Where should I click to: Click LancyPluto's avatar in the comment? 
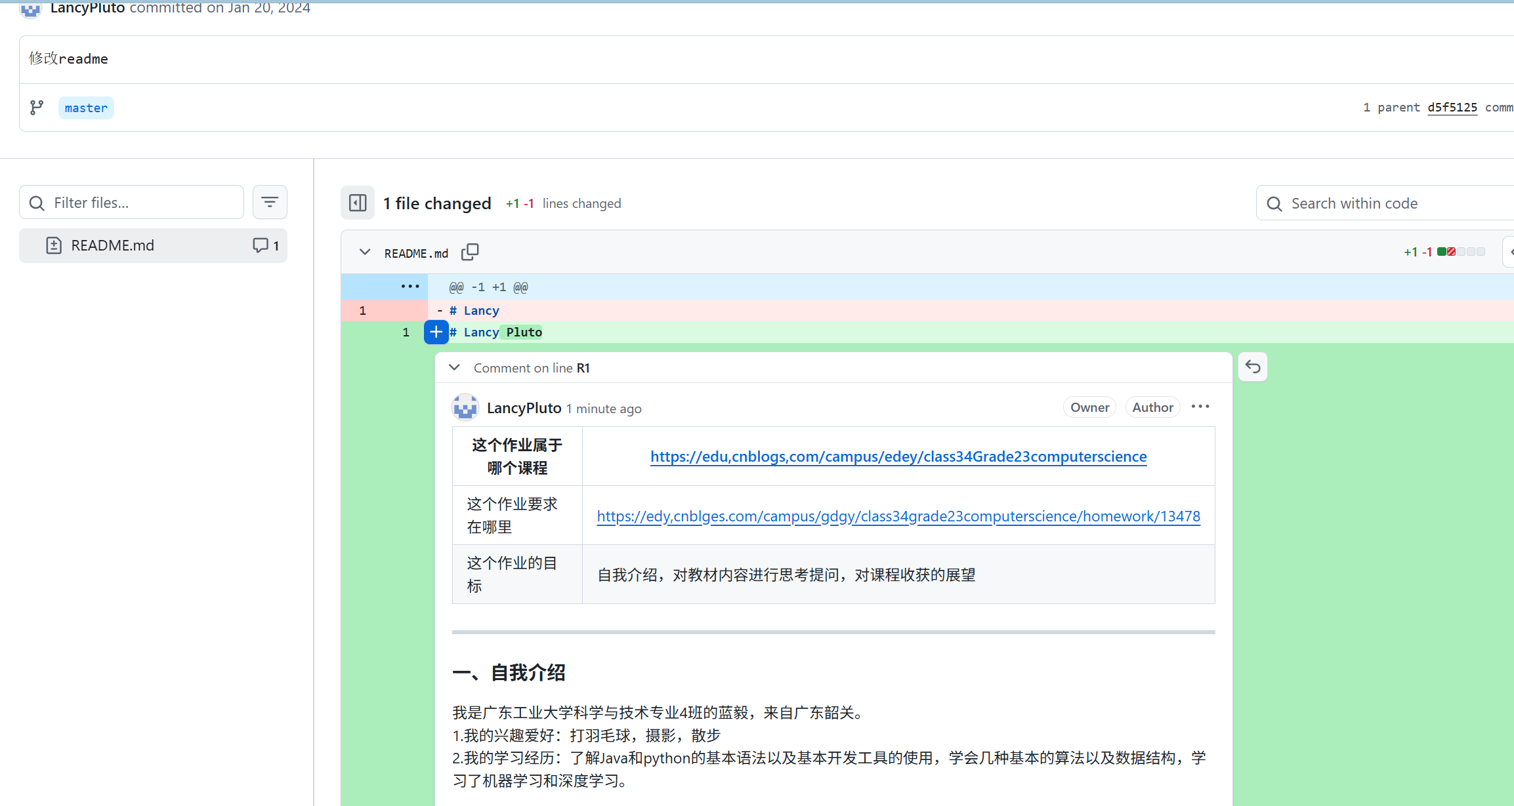465,407
